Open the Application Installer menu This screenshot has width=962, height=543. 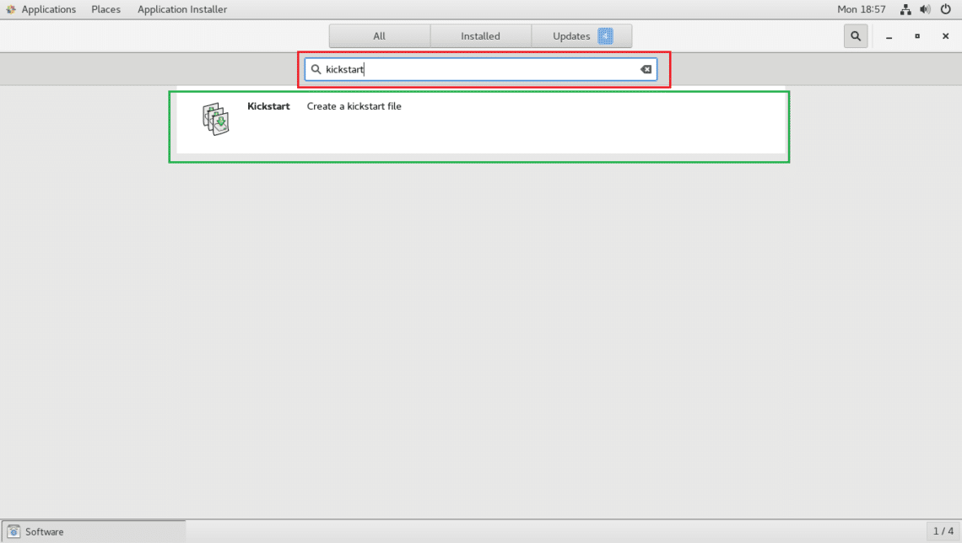click(x=182, y=9)
